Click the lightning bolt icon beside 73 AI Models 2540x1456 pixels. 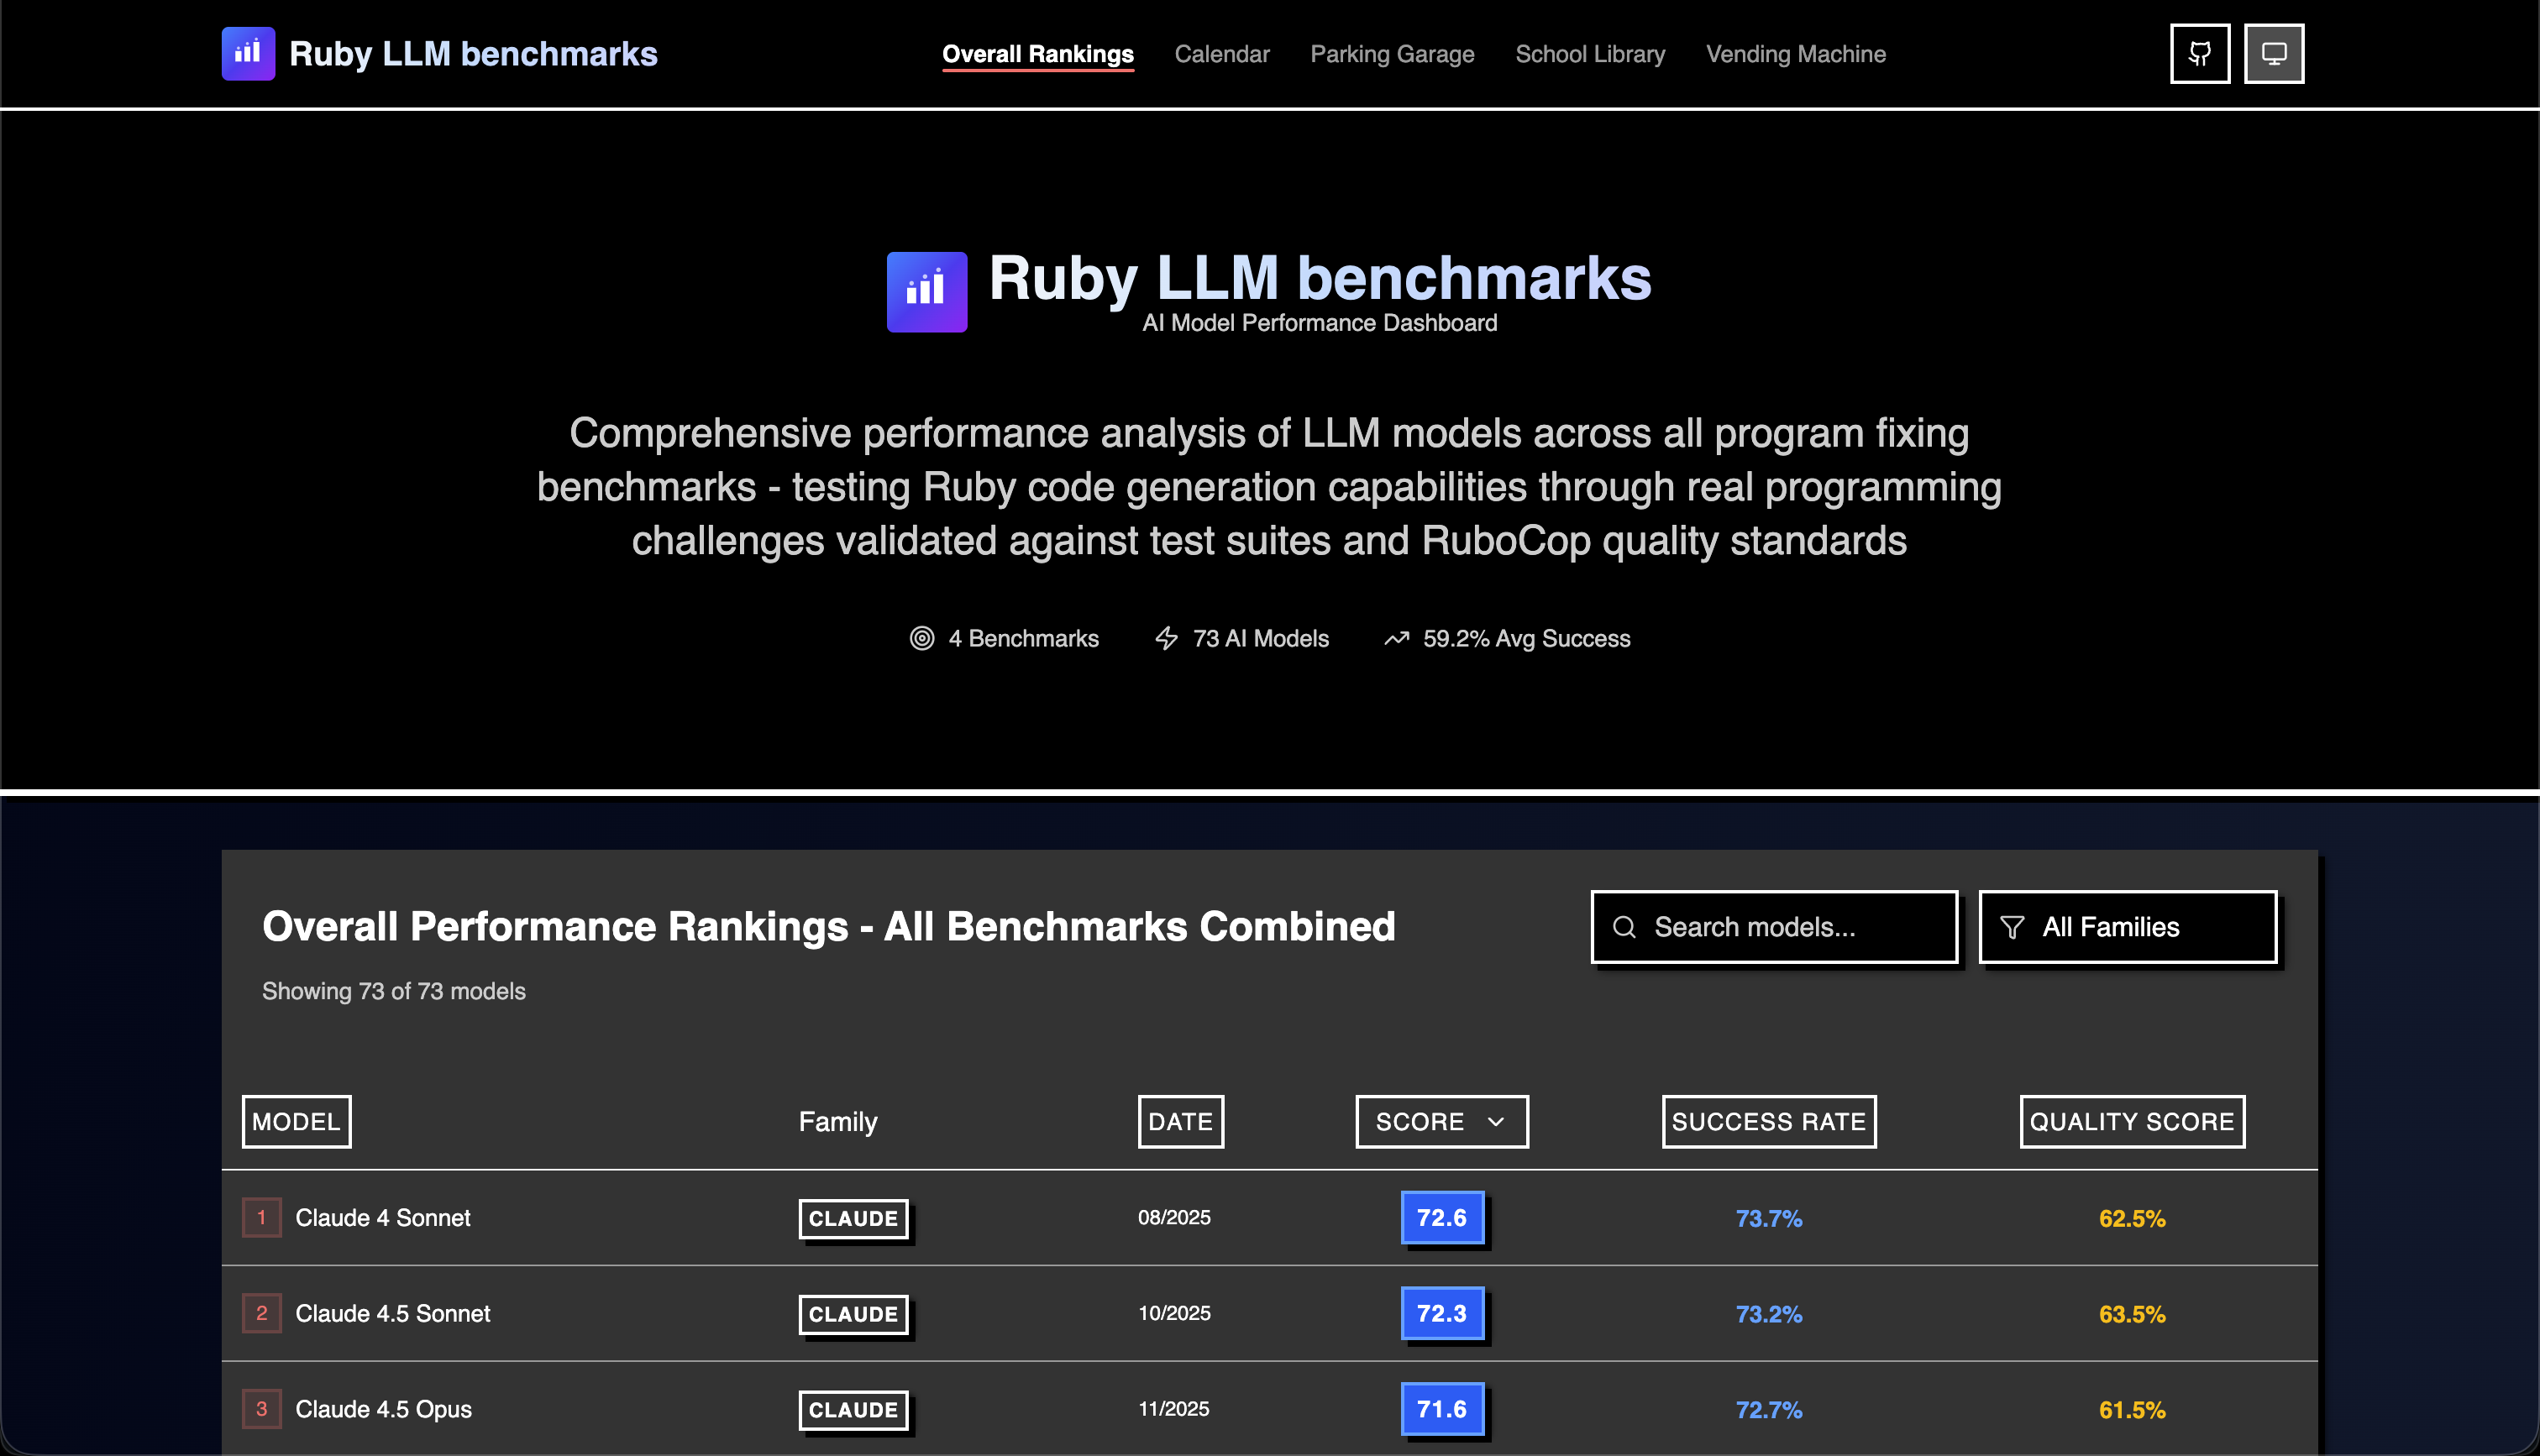(x=1166, y=638)
